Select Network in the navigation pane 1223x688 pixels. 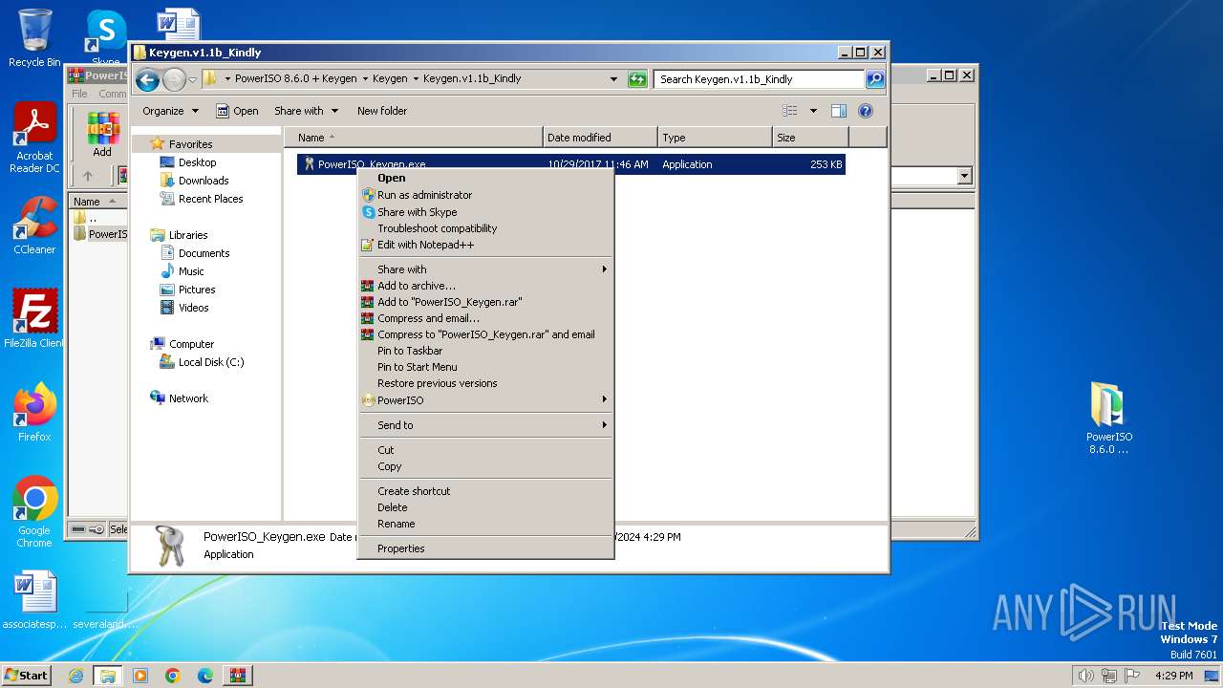(x=188, y=398)
